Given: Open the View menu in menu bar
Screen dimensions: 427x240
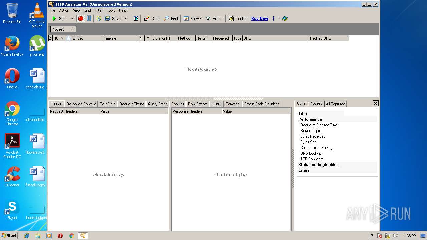Looking at the screenshot, I should tap(77, 10).
